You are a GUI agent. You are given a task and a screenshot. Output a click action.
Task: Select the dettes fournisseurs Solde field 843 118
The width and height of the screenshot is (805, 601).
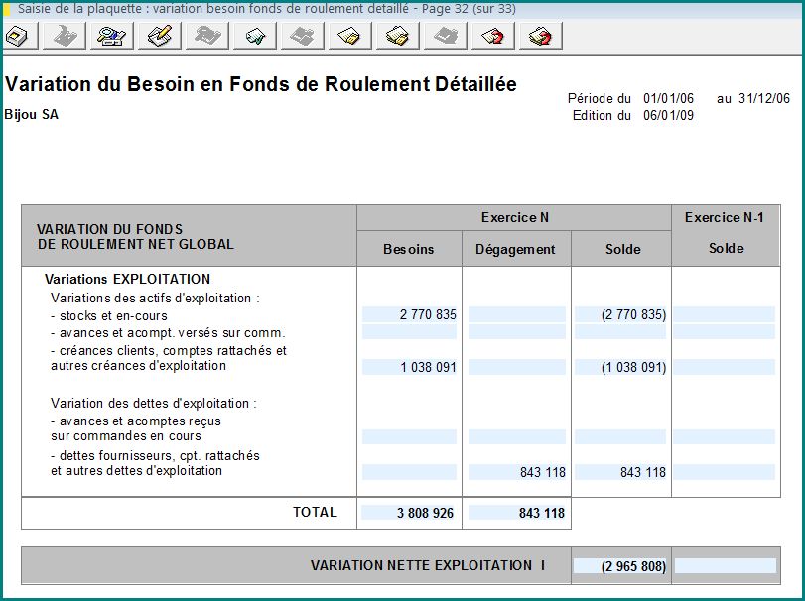pos(621,472)
